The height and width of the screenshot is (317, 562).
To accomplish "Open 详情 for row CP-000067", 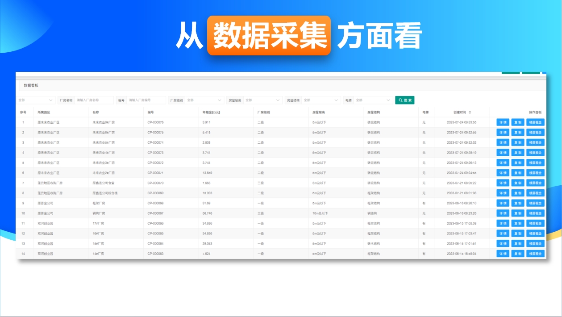I will [x=503, y=213].
